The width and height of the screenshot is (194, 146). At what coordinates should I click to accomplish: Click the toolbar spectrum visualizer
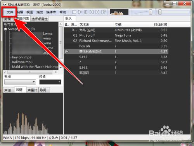pos(119,12)
